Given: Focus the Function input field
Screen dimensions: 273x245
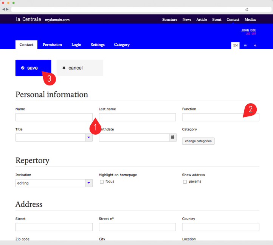Looking at the screenshot, I should (220, 117).
